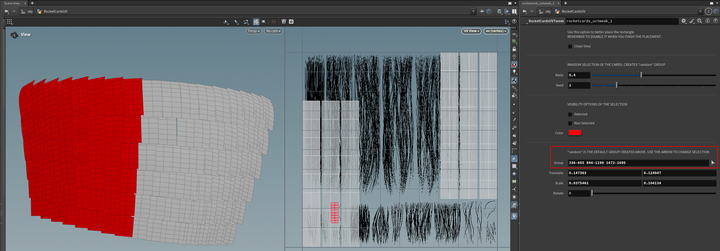Click the Scale Y value 0.104134
The width and height of the screenshot is (720, 251).
[679, 183]
